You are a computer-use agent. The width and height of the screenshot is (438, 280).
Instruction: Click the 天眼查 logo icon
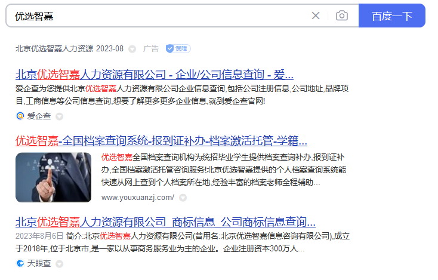(x=20, y=263)
